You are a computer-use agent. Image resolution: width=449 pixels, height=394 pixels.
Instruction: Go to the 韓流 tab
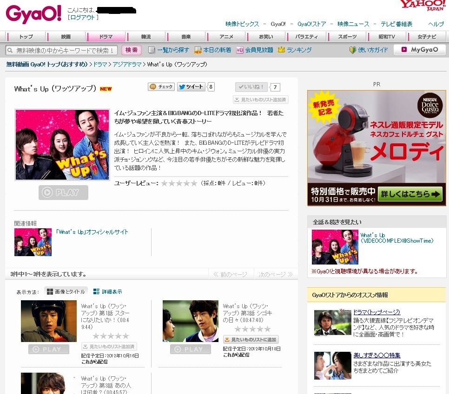146,37
